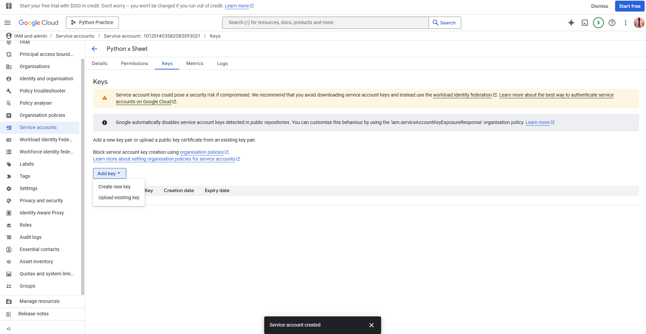Viewport: 646px width, 334px height.
Task: Open Learn more about setting organisation policies link
Action: click(166, 159)
